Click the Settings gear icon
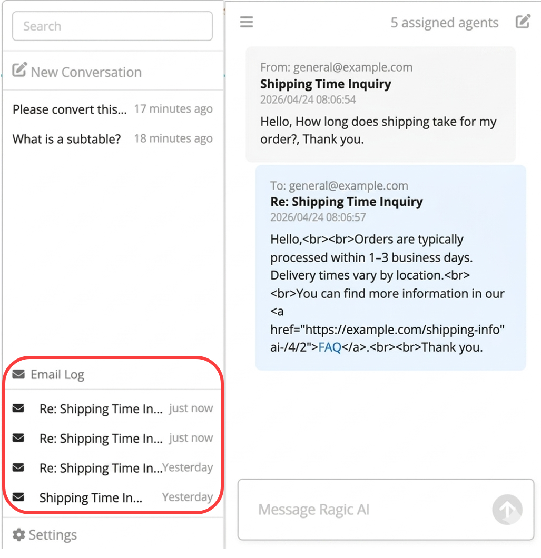 [19, 535]
